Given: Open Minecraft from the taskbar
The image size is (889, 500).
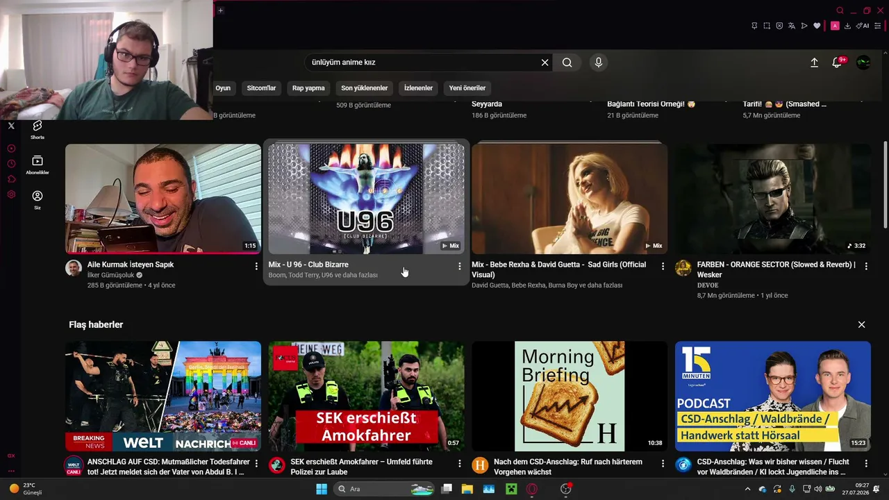Looking at the screenshot, I should [510, 489].
